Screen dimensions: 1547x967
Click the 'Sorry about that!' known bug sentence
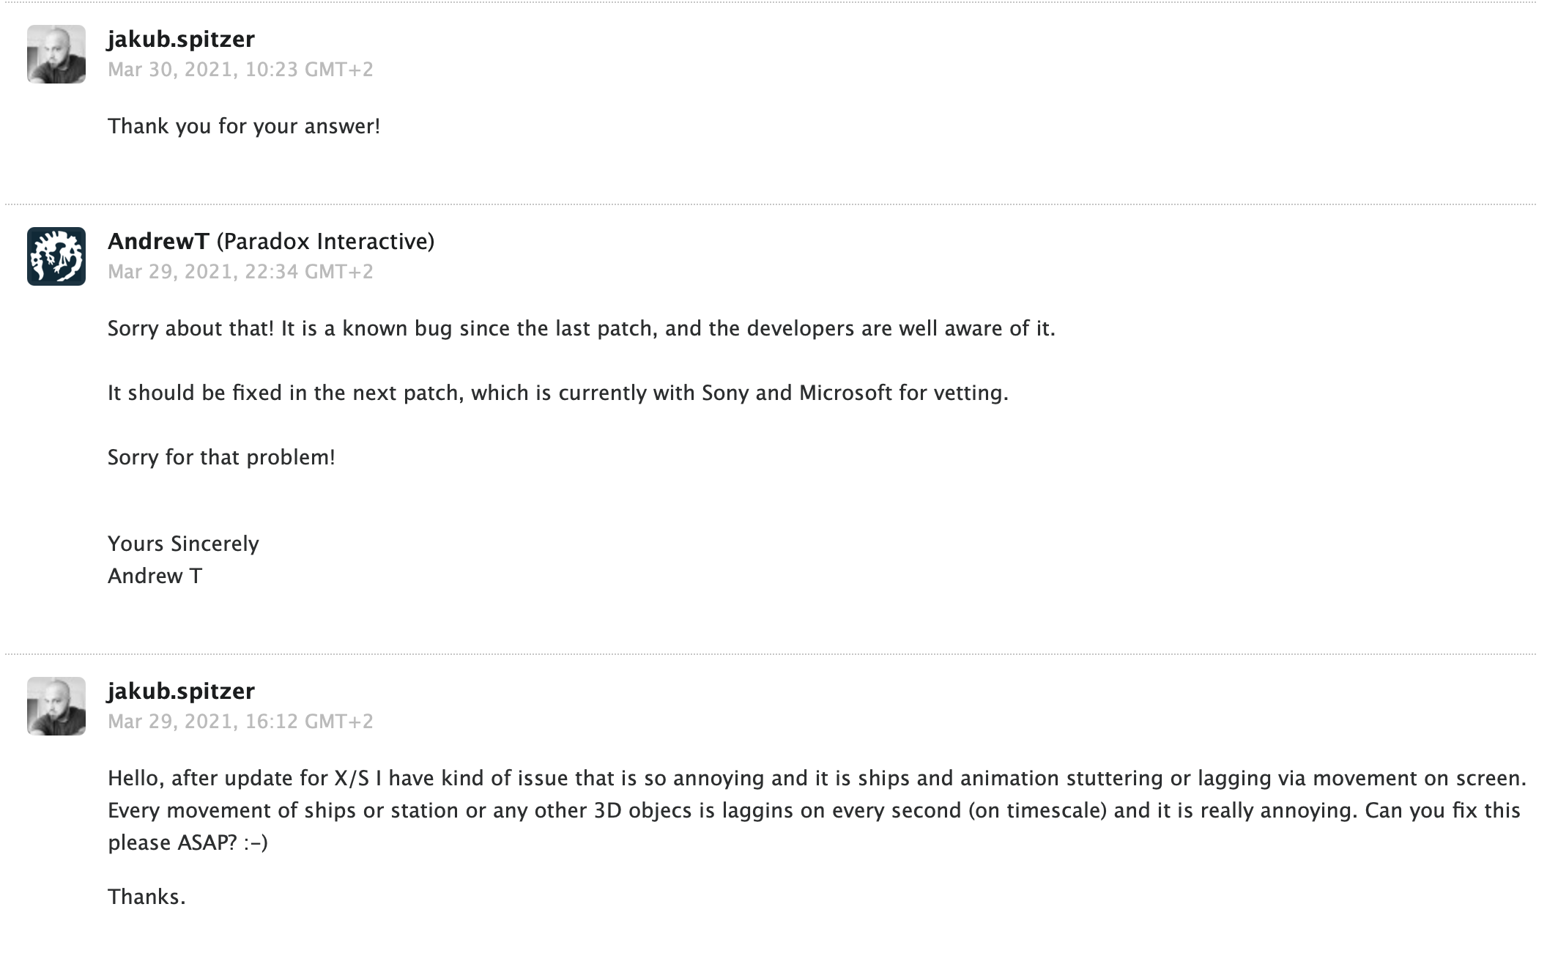point(581,328)
